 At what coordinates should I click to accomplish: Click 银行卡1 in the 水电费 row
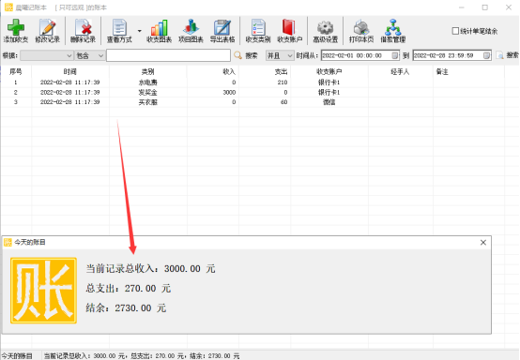[x=329, y=82]
